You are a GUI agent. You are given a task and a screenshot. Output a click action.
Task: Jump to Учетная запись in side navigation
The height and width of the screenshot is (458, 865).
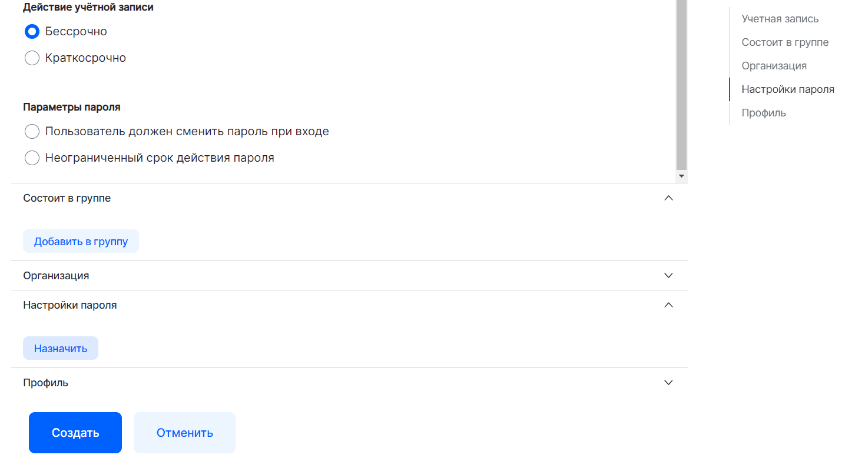click(780, 19)
